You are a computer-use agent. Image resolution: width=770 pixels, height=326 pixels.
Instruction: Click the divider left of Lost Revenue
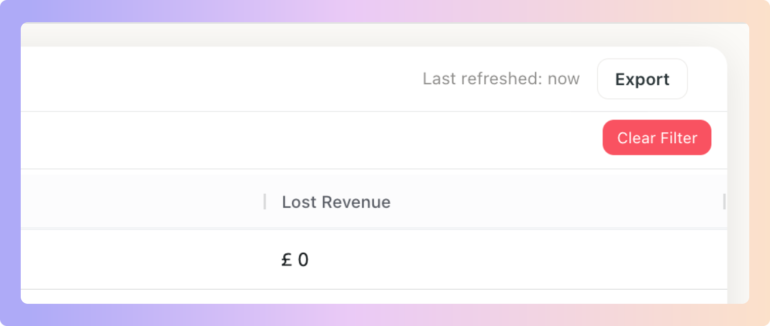tap(265, 202)
